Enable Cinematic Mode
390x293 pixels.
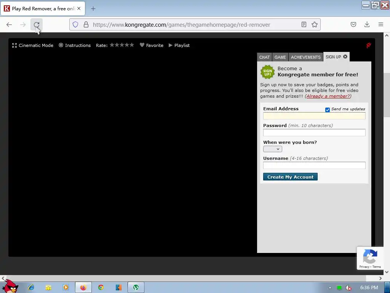point(33,45)
